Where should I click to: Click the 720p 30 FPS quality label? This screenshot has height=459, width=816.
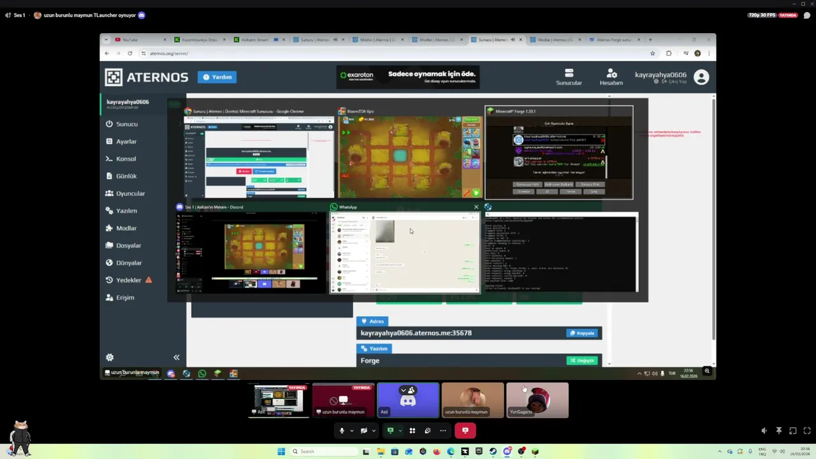pyautogui.click(x=762, y=15)
